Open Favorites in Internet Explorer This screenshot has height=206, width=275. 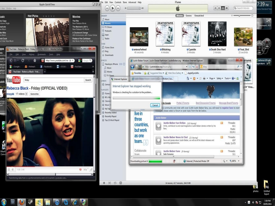pos(136,73)
